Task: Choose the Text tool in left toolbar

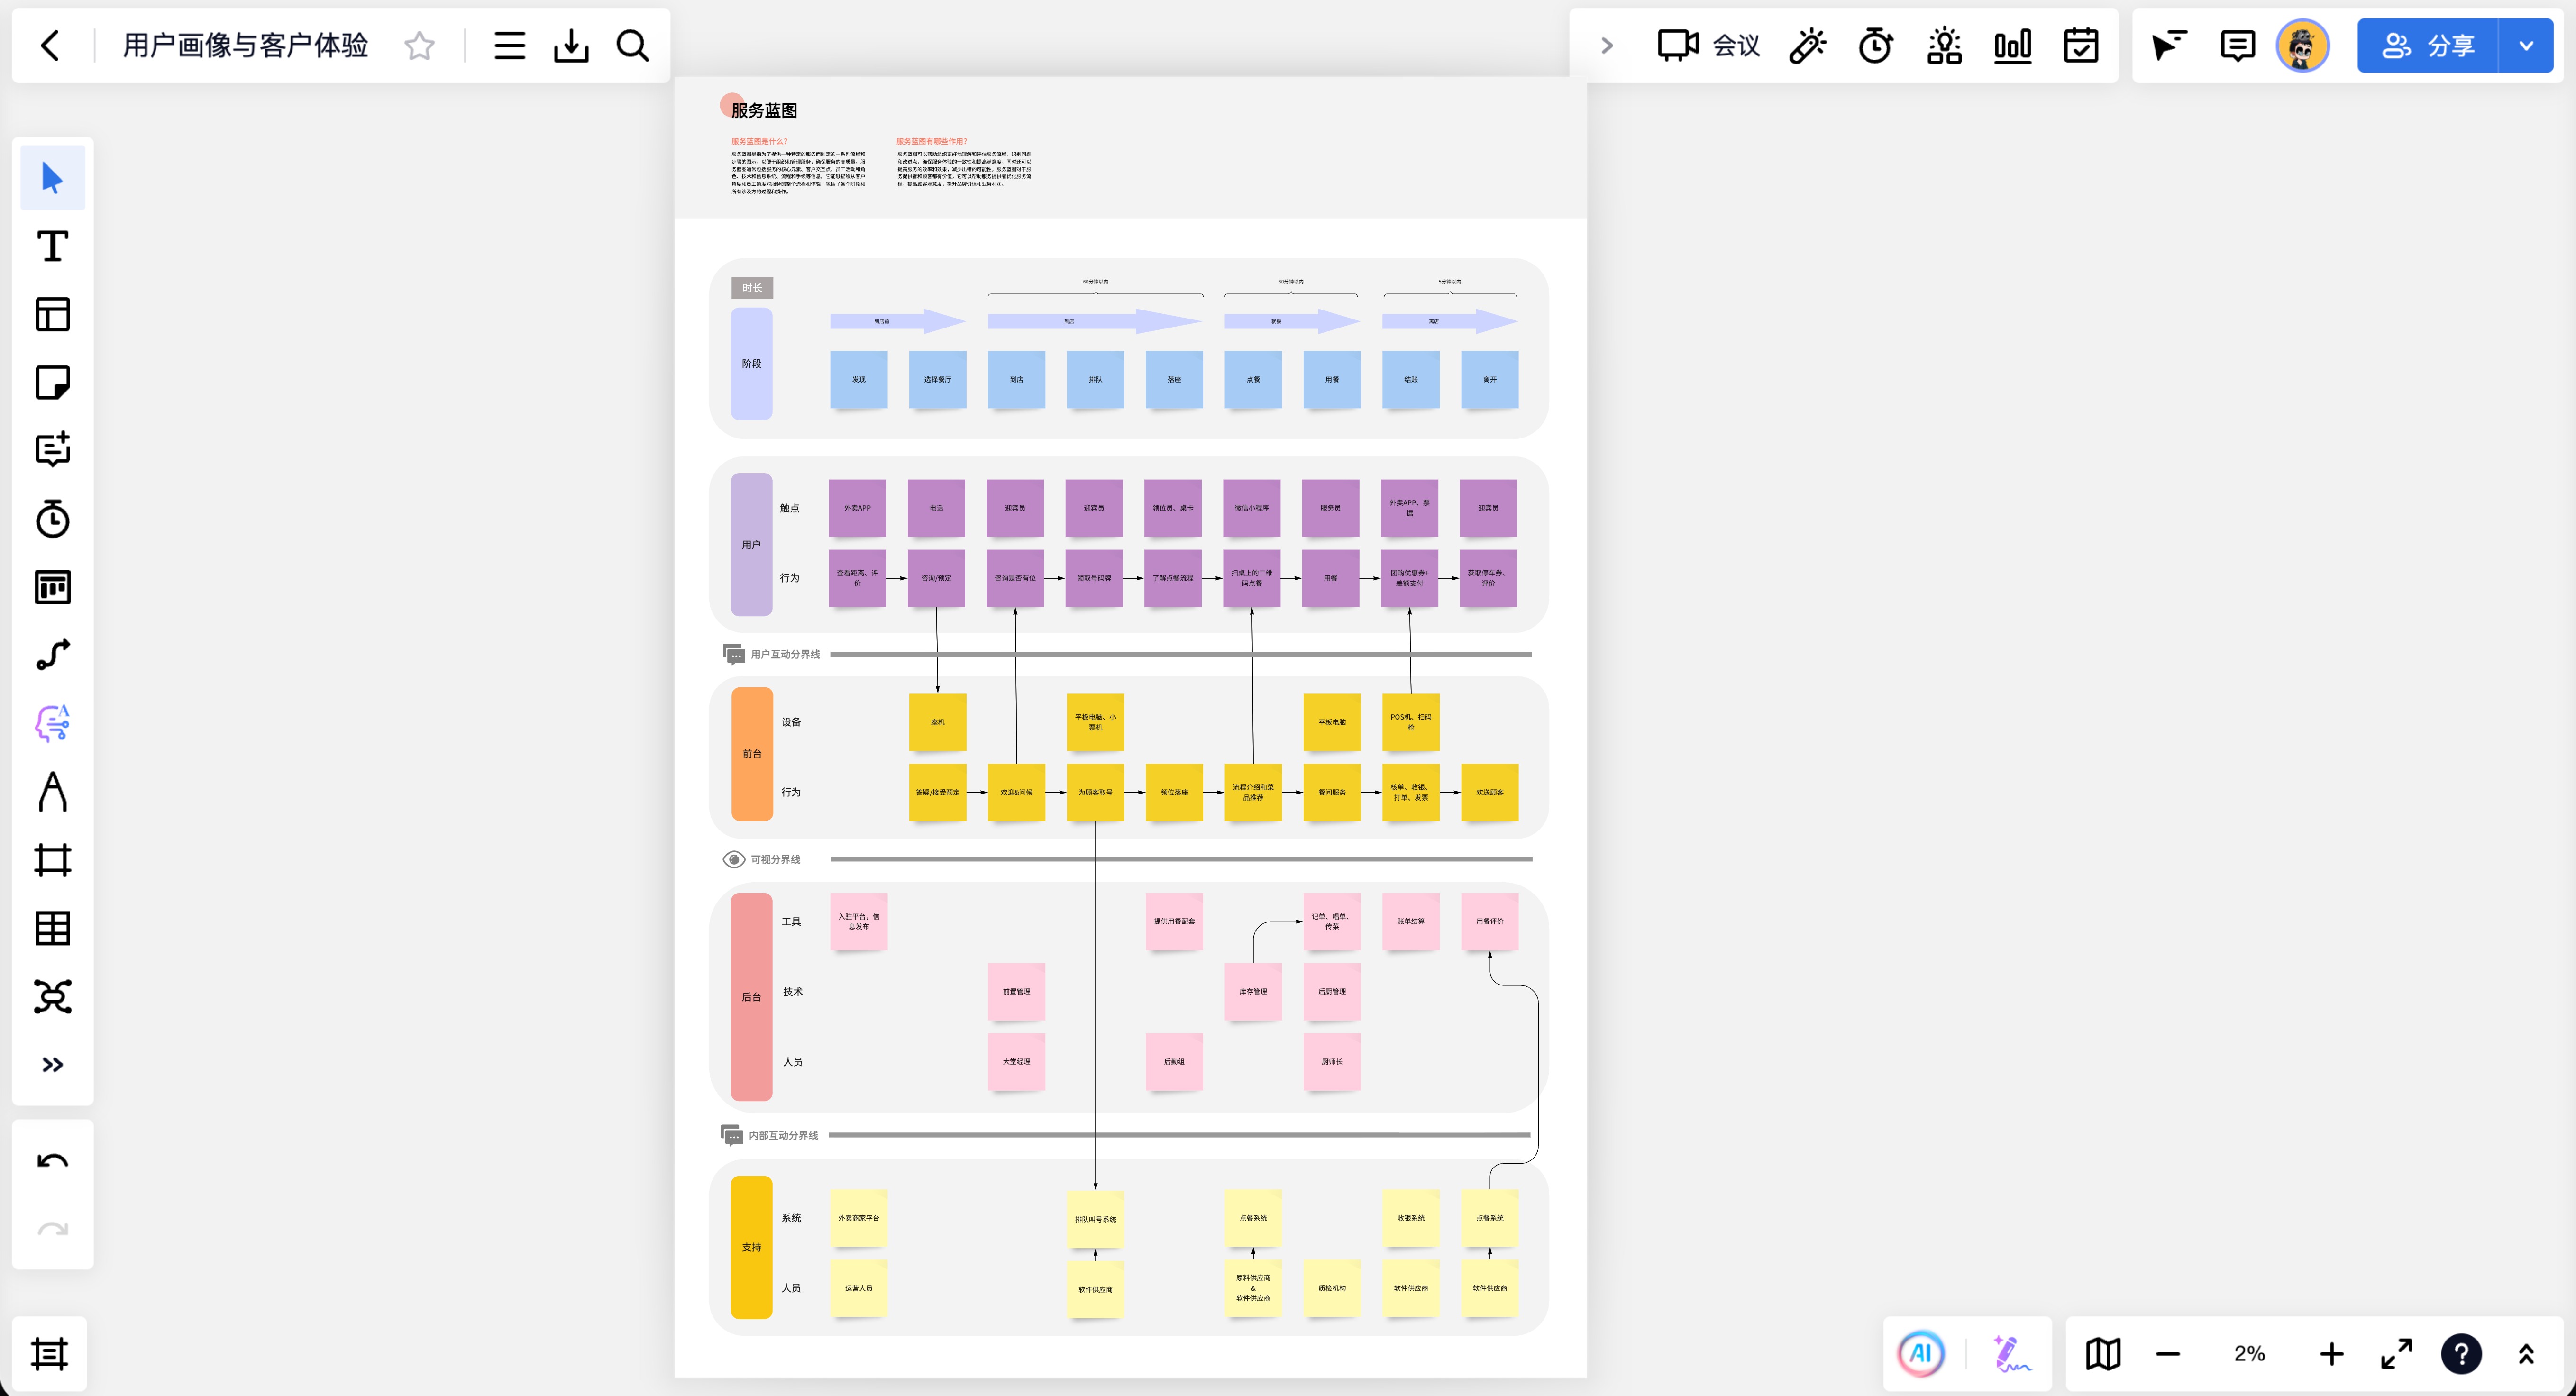Action: 53,246
